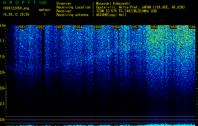
Task: Click the 1.0 kHz frequency label
Action: click(3, 57)
